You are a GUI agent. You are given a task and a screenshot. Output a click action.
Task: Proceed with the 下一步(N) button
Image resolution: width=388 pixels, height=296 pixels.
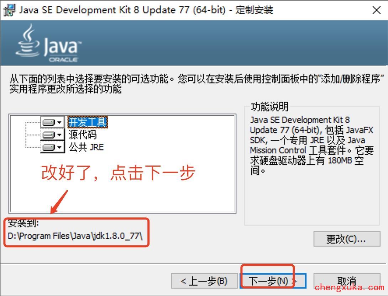[273, 281]
